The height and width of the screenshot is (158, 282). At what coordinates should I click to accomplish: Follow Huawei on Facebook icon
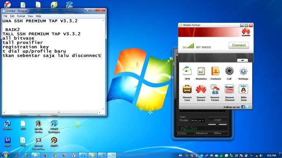tap(243, 107)
